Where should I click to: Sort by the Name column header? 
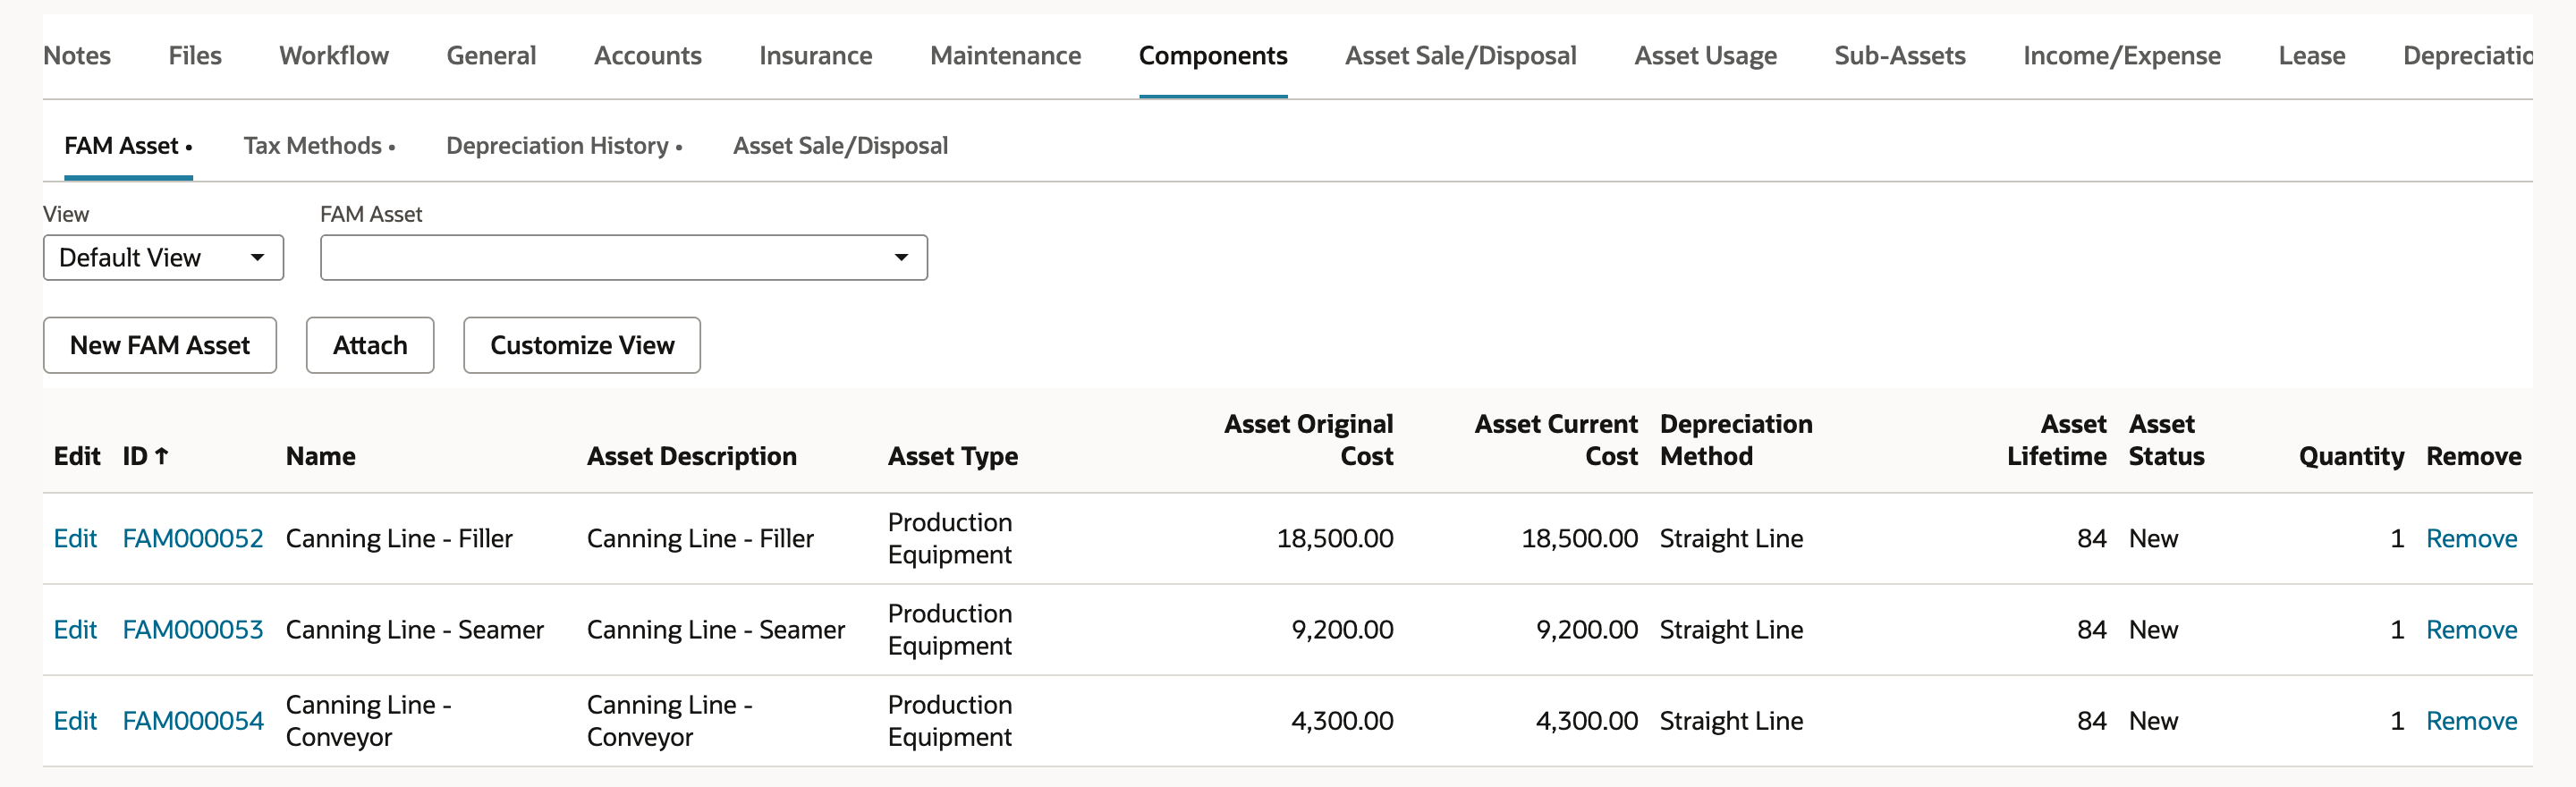pos(320,456)
